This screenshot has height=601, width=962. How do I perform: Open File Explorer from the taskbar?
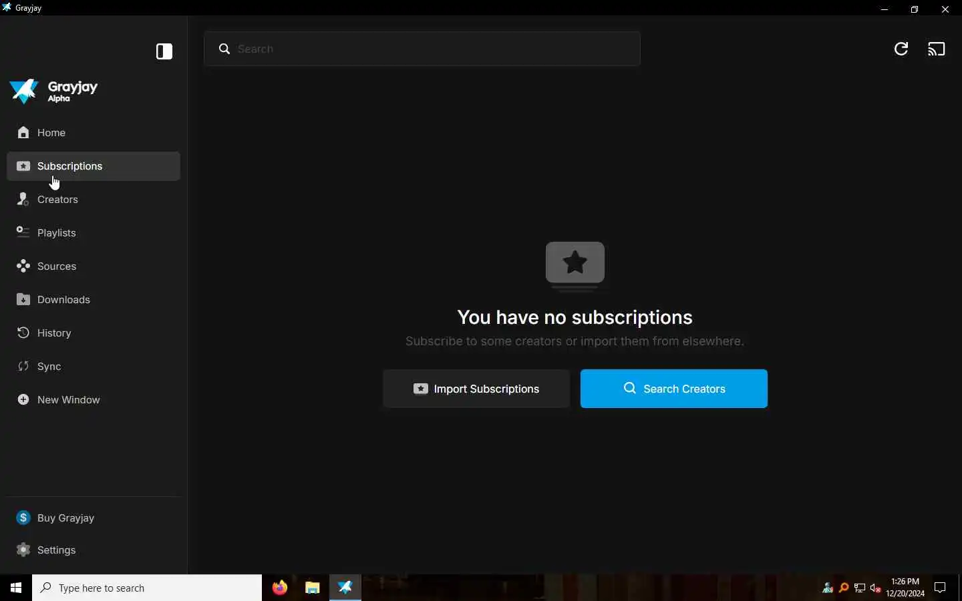(x=313, y=588)
